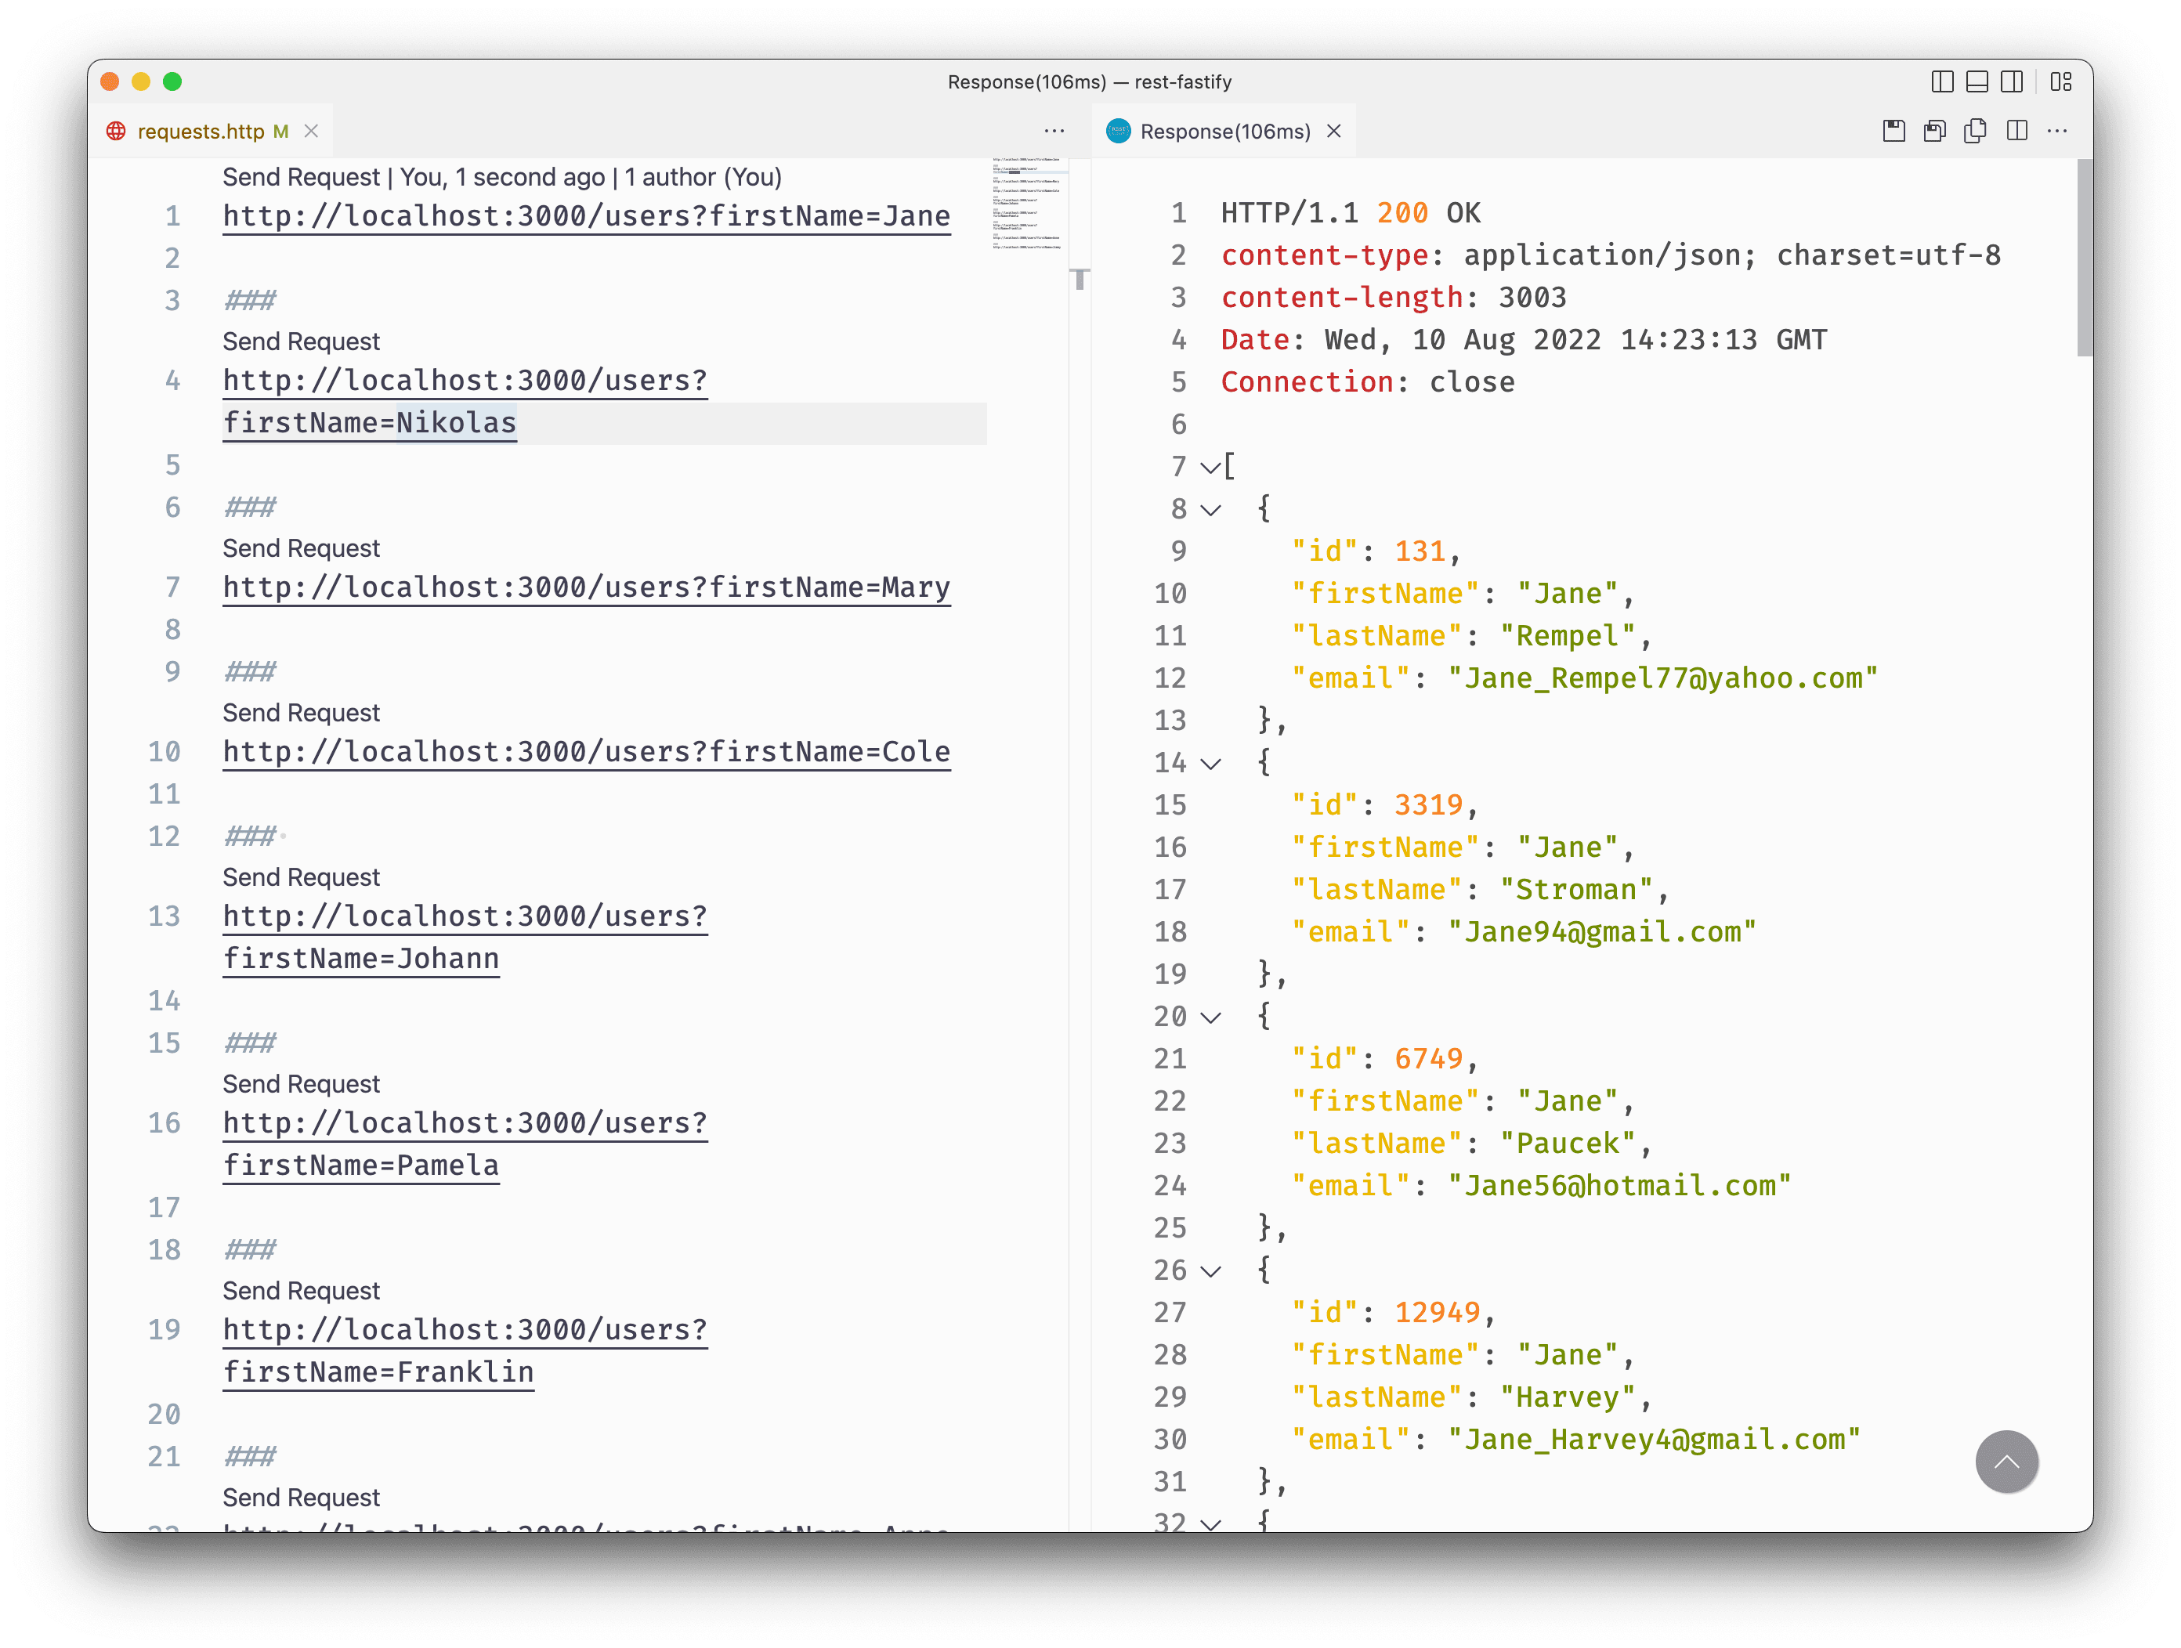2181x1648 pixels.
Task: Click the minimap in requests.http editor
Action: click(x=1026, y=203)
